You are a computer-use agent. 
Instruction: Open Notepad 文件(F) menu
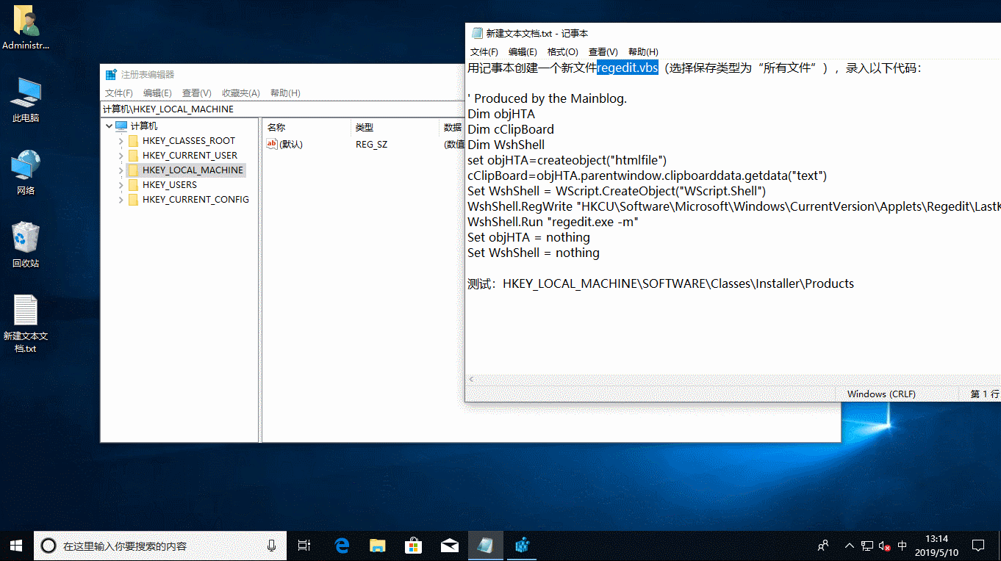pos(484,52)
